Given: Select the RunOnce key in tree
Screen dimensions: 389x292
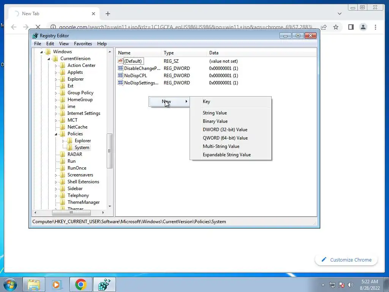Looking at the screenshot, I should tap(77, 168).
